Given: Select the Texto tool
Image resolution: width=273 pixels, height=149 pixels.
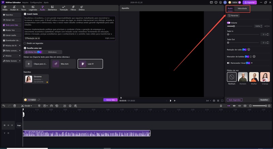Looking at the screenshot, I should coord(24,8).
